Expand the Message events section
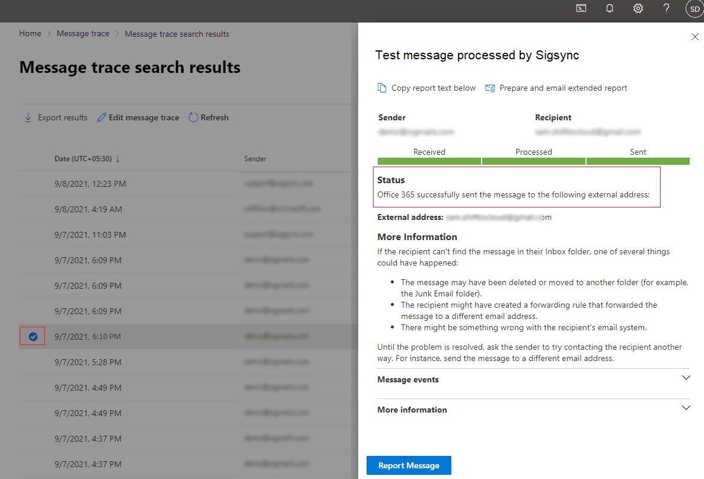704x479 pixels. coord(686,378)
